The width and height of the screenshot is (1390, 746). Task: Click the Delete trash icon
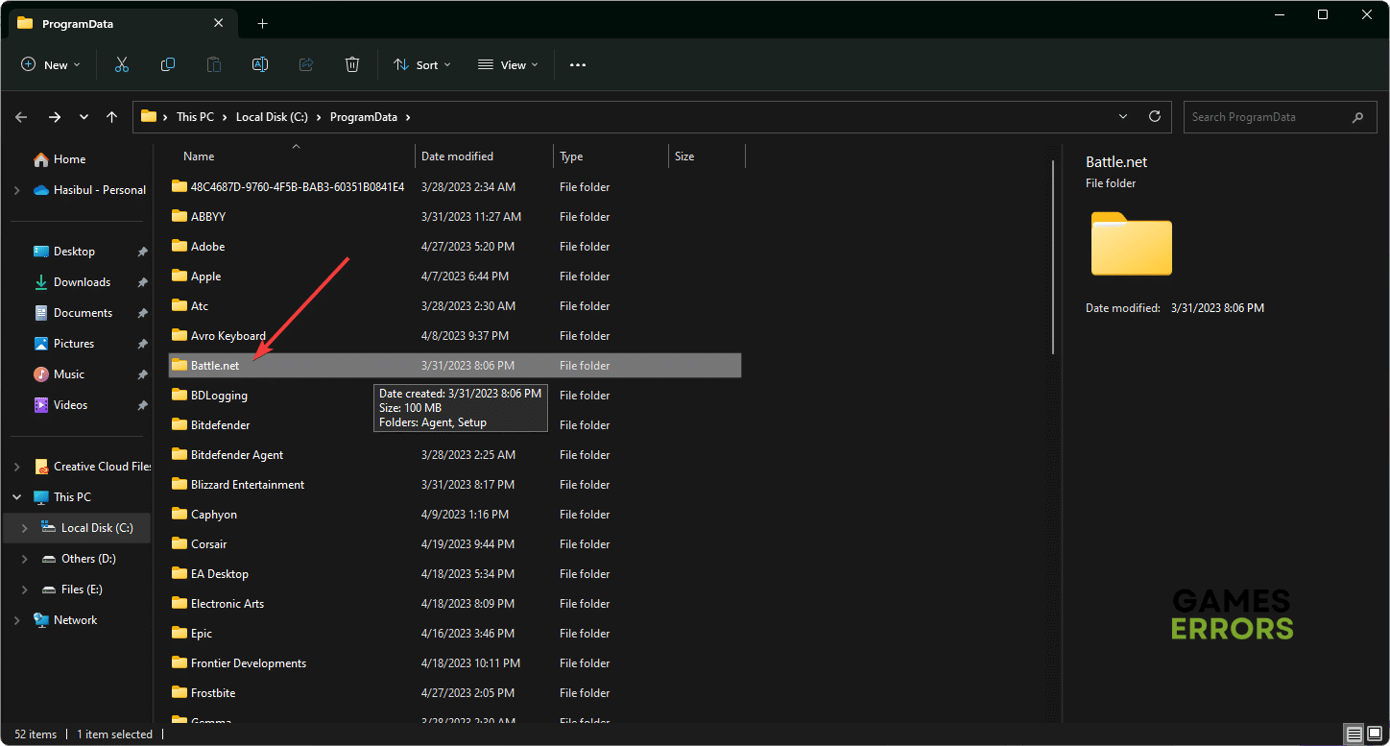point(352,64)
